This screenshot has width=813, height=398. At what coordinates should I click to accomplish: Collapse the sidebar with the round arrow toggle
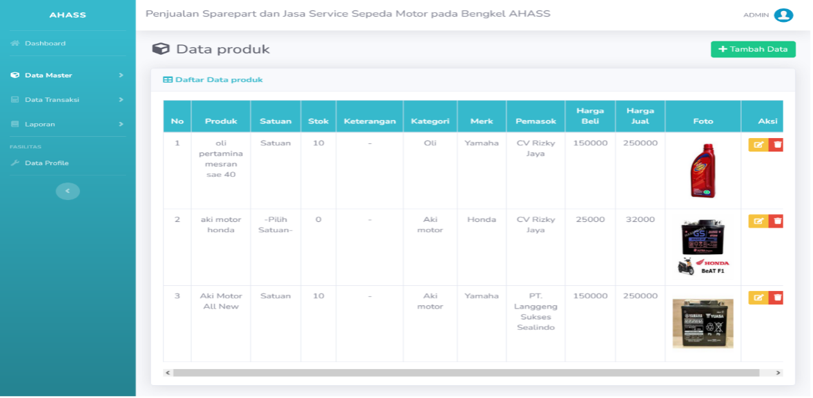click(68, 191)
